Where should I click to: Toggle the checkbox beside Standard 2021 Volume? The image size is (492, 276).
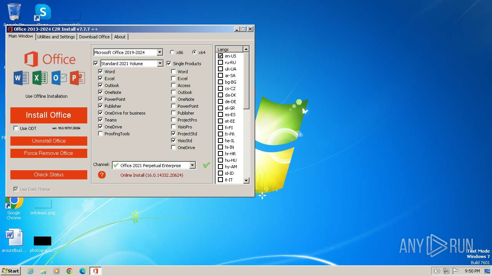[96, 64]
